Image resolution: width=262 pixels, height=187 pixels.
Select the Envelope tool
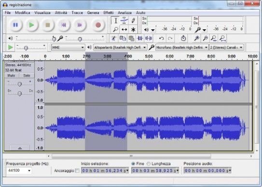pyautogui.click(x=124, y=21)
